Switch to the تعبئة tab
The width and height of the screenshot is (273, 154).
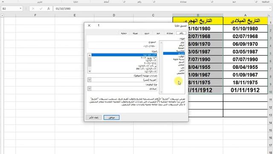pyautogui.click(x=135, y=33)
